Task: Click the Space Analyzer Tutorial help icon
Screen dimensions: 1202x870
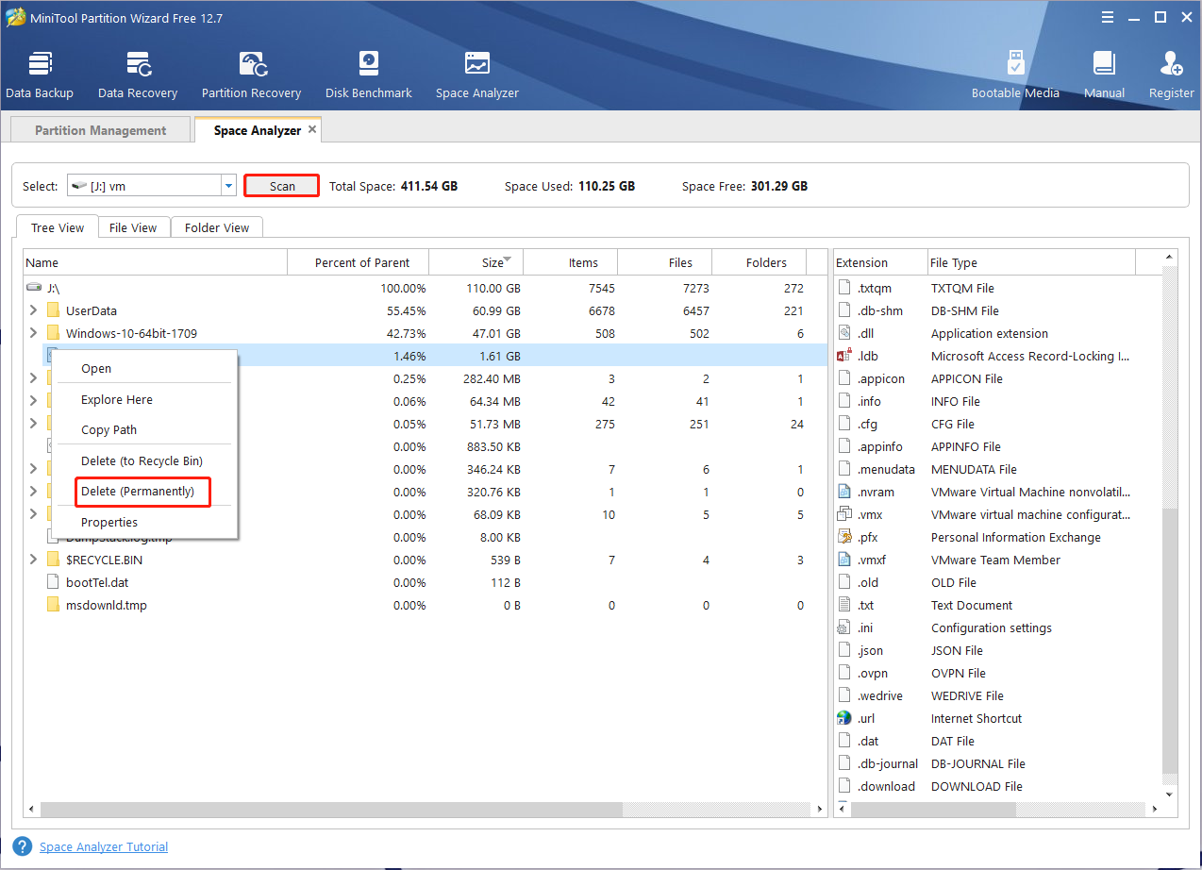Action: point(24,846)
